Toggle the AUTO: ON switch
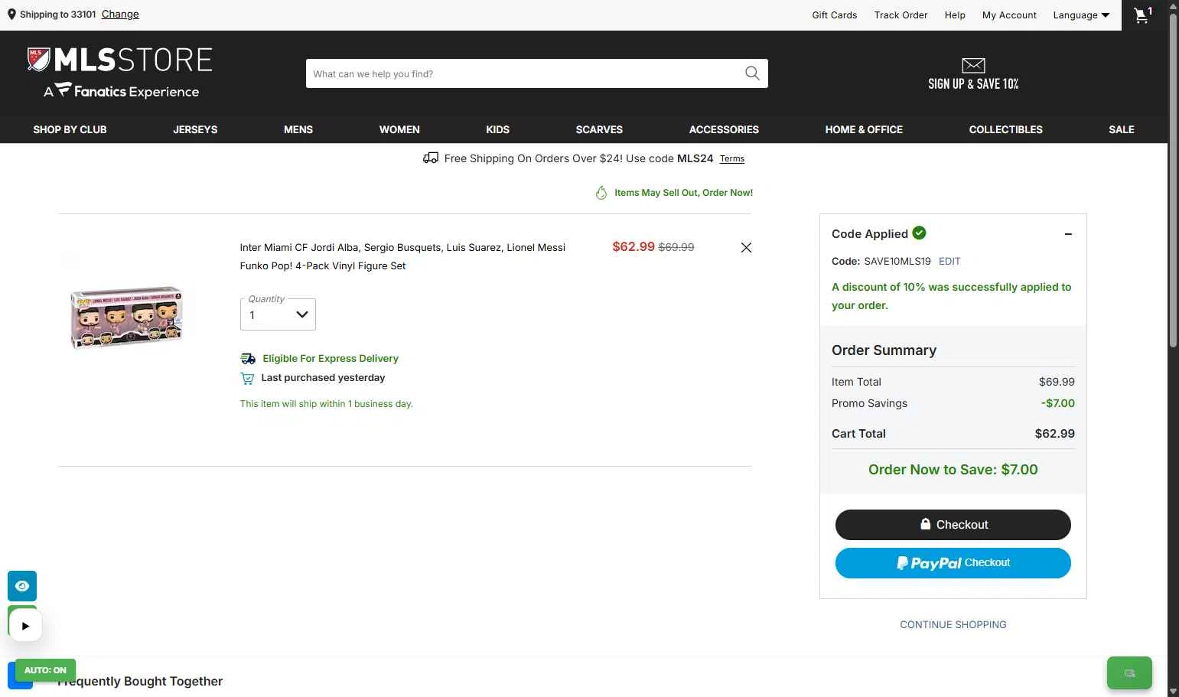The height and width of the screenshot is (697, 1179). pyautogui.click(x=45, y=670)
